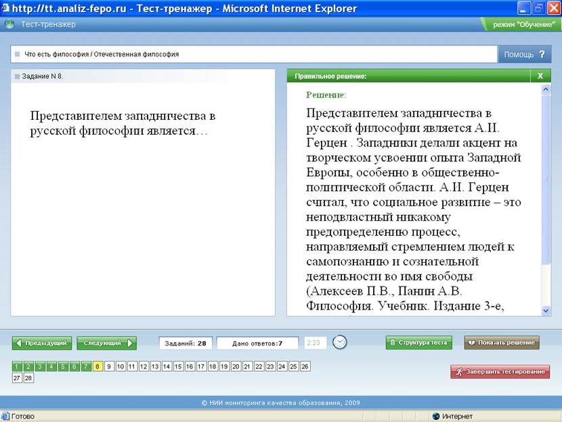Close the Правильное решение panel with X
This screenshot has width=562, height=422.
(x=540, y=76)
